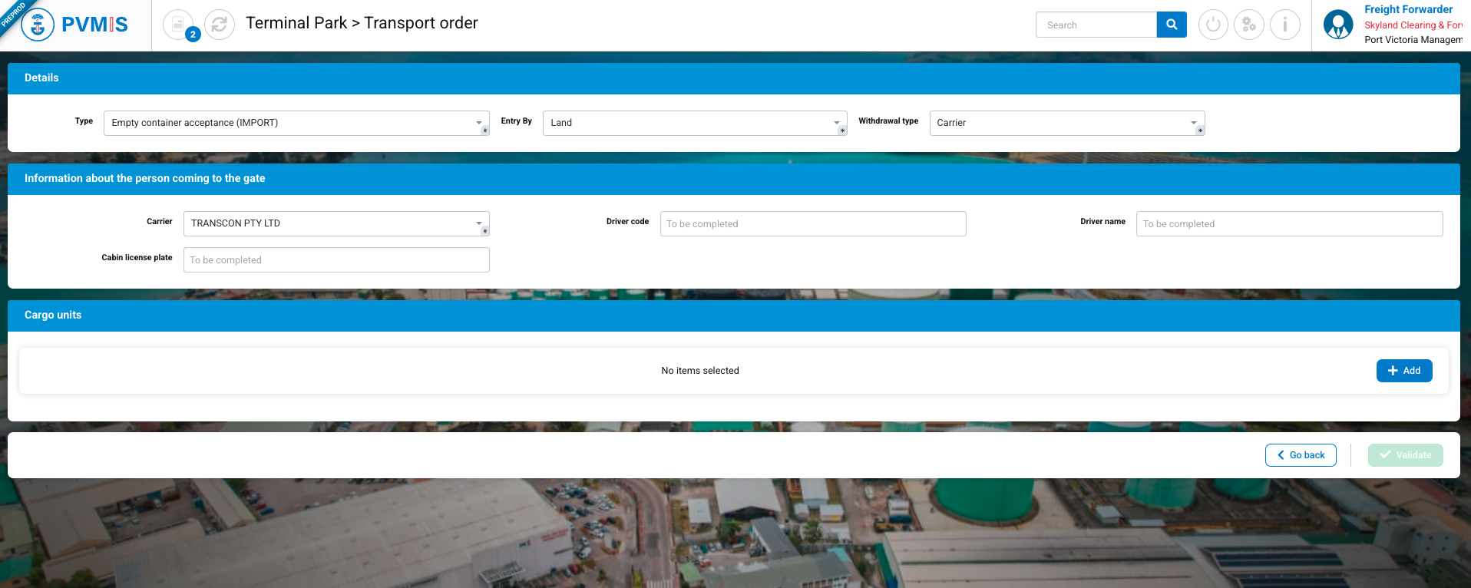Click the header Search input box

(1096, 25)
